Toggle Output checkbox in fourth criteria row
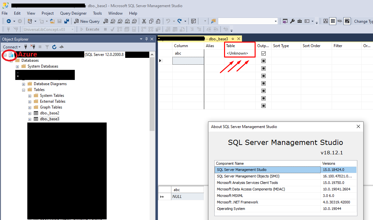The width and height of the screenshot is (373, 220). tap(263, 76)
